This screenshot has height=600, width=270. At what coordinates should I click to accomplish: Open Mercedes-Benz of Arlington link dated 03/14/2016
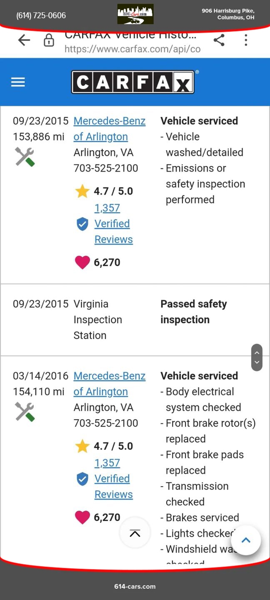[109, 384]
